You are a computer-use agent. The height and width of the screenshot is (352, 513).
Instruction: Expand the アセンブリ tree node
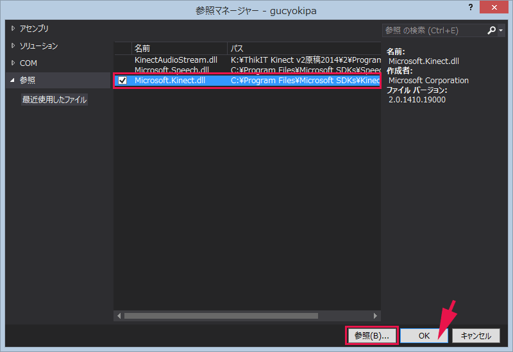13,28
